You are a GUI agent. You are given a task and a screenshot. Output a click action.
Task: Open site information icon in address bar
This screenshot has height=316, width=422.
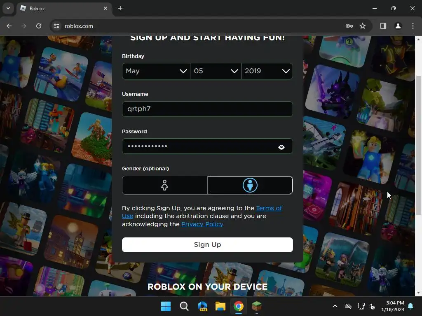pos(56,26)
